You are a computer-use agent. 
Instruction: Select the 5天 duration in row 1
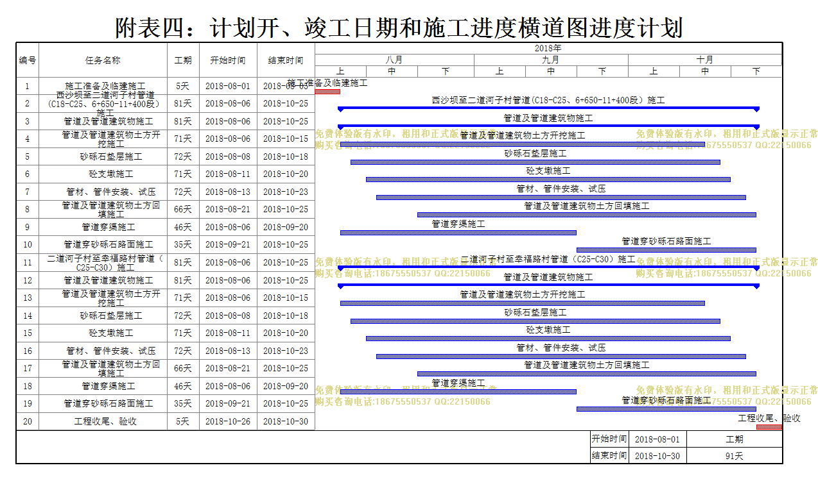183,86
